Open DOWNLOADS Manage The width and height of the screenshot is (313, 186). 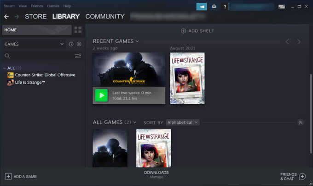coord(156,174)
